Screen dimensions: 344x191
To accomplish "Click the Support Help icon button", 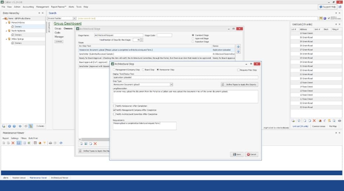I will (x=328, y=7).
